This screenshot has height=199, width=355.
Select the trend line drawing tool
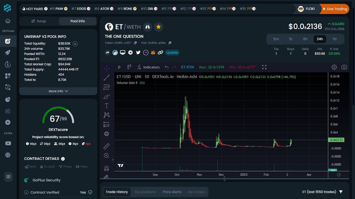pyautogui.click(x=106, y=78)
